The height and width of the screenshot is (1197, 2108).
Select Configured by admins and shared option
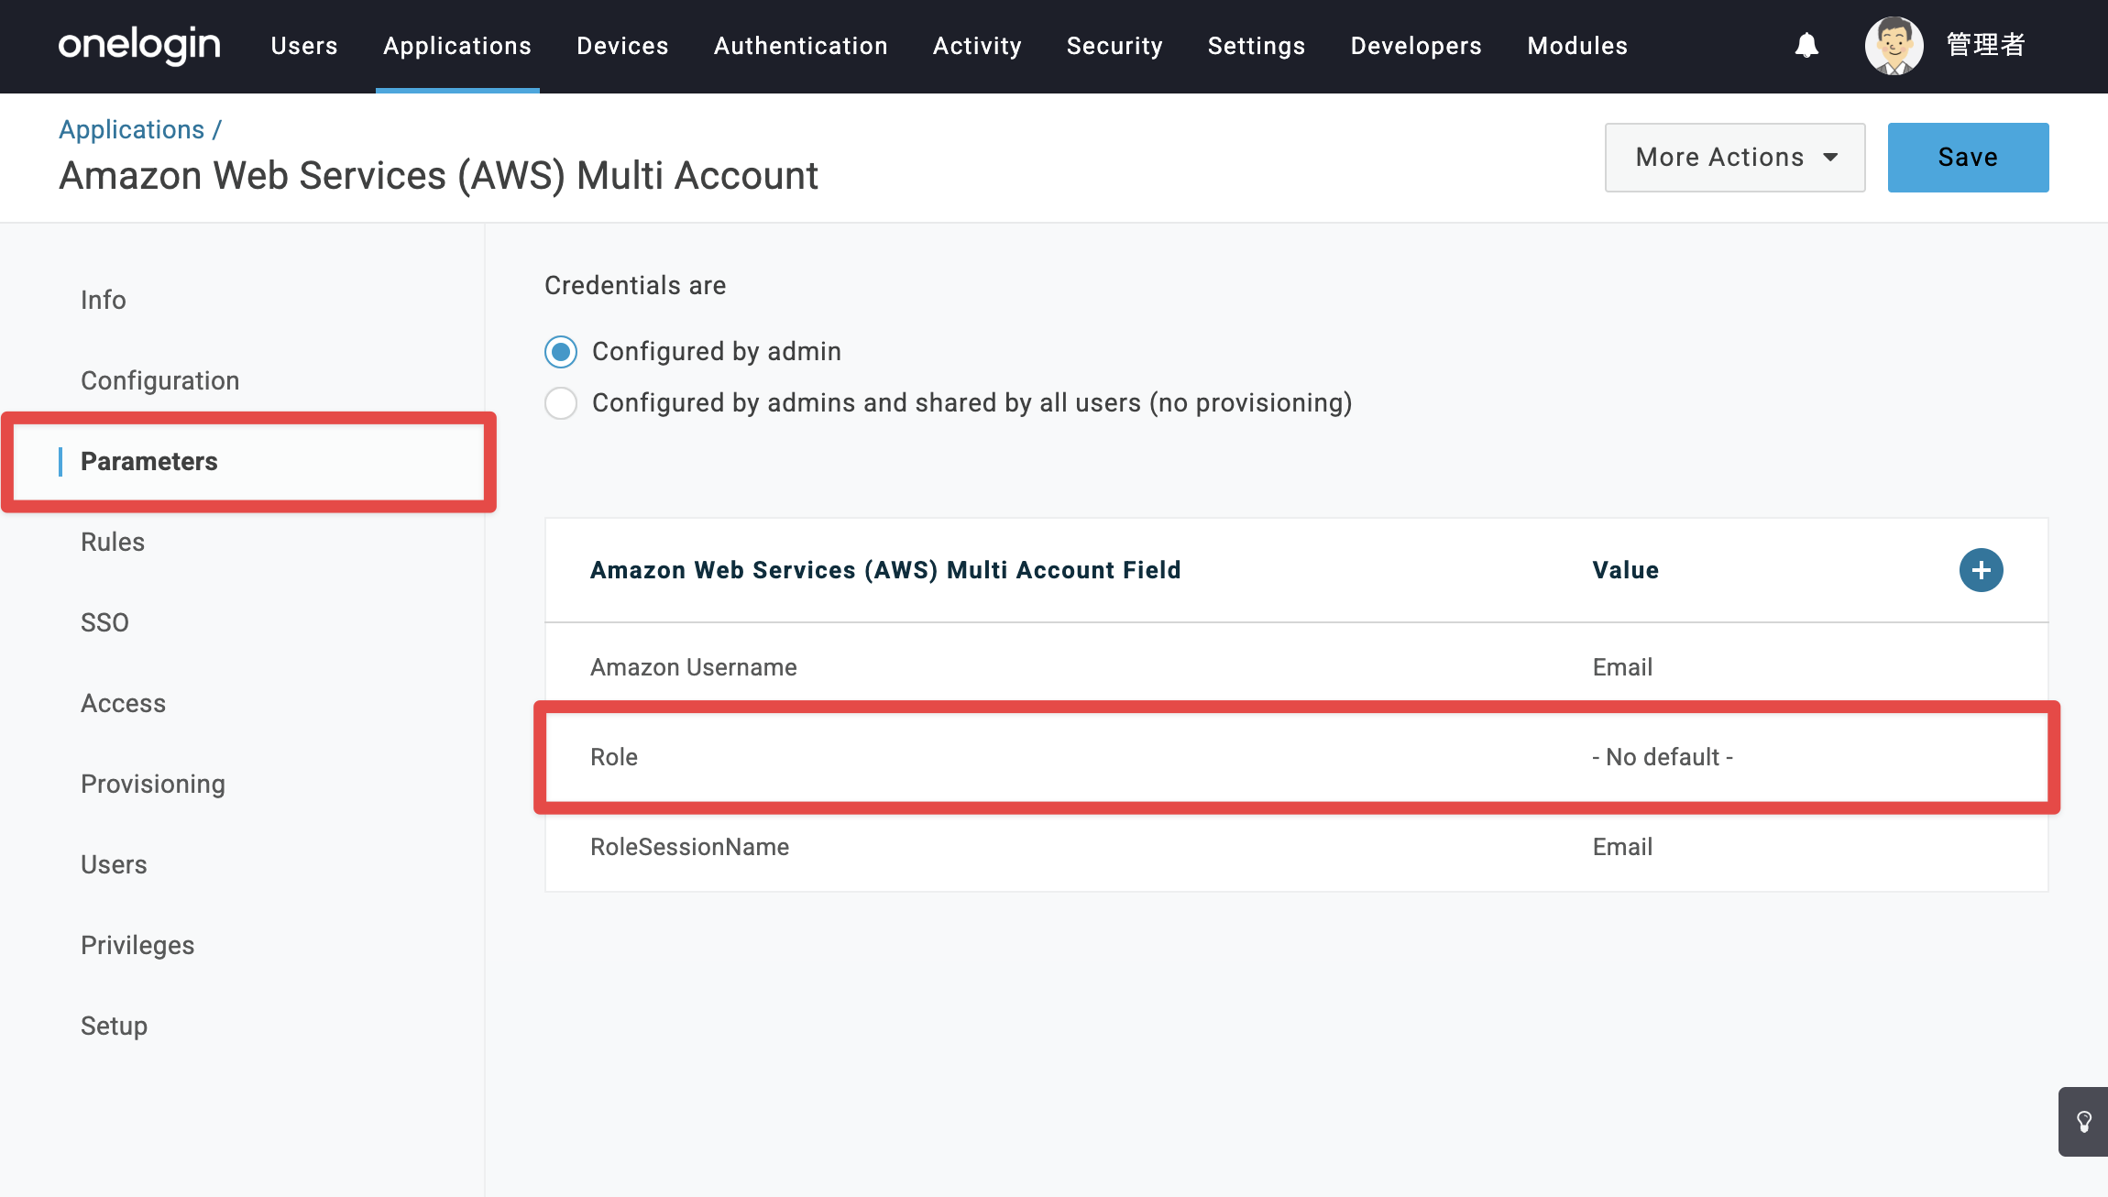(x=561, y=403)
